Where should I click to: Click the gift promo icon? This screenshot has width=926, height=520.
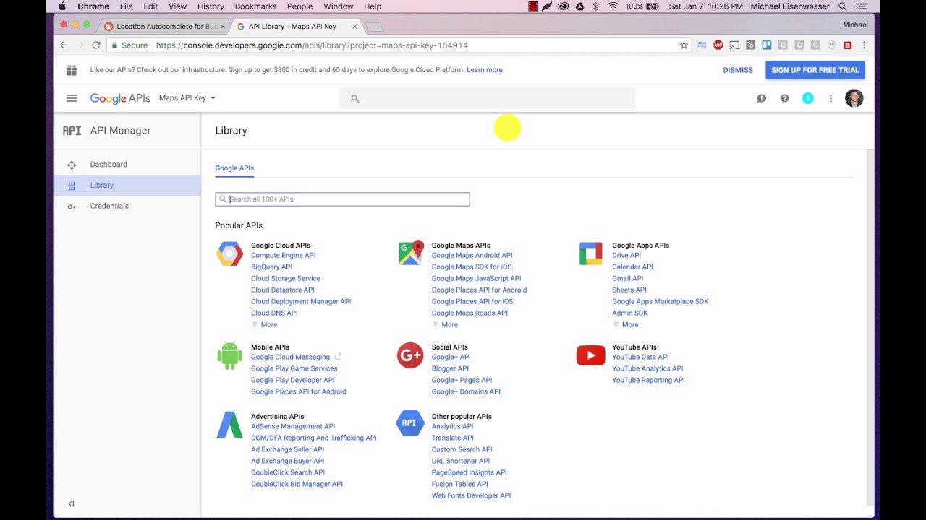tap(72, 70)
